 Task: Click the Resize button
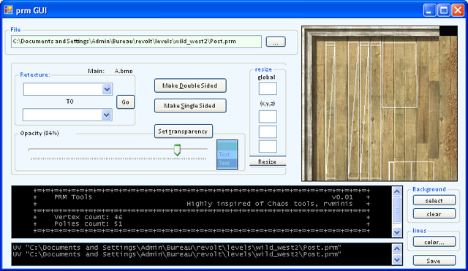[x=268, y=161]
